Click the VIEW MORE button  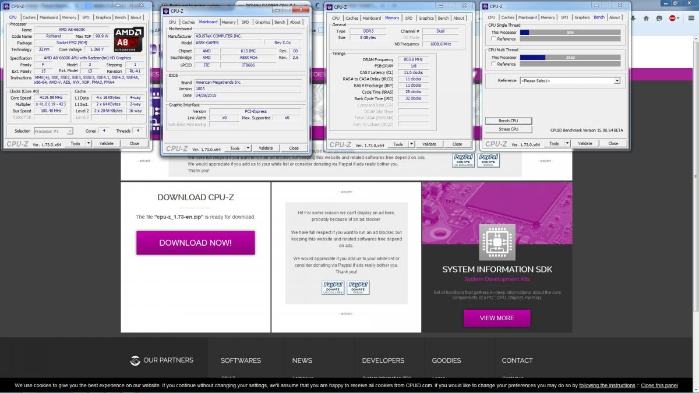click(497, 318)
